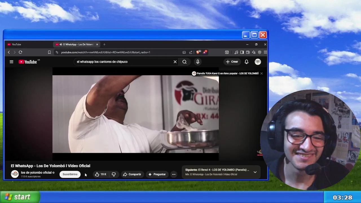Viewport: 361px width, 203px height.
Task: Go to the YouTube home logo
Action: (28, 62)
